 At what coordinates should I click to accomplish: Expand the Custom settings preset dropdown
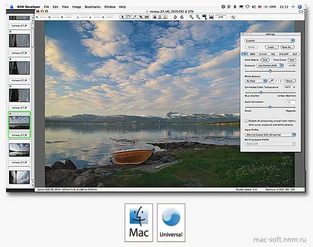tap(269, 40)
